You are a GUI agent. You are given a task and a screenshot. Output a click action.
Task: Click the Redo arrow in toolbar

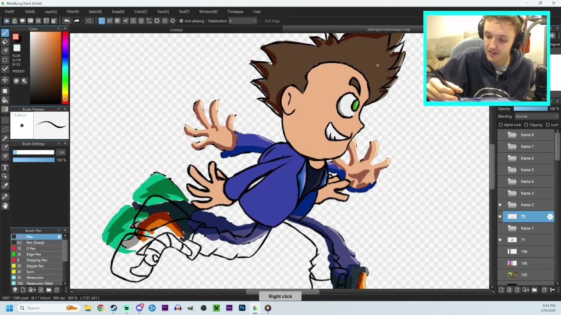[x=77, y=21]
